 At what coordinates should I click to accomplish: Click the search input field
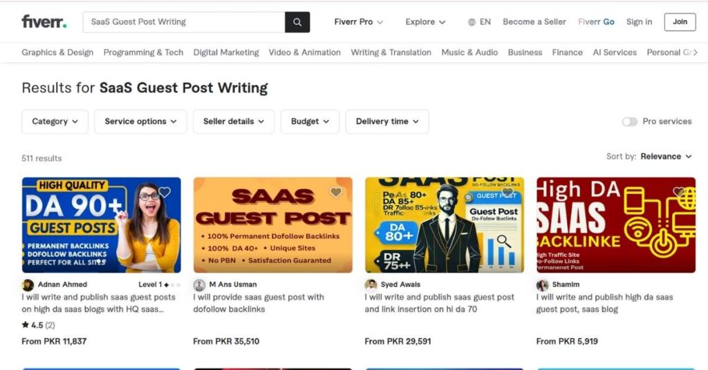click(x=184, y=22)
